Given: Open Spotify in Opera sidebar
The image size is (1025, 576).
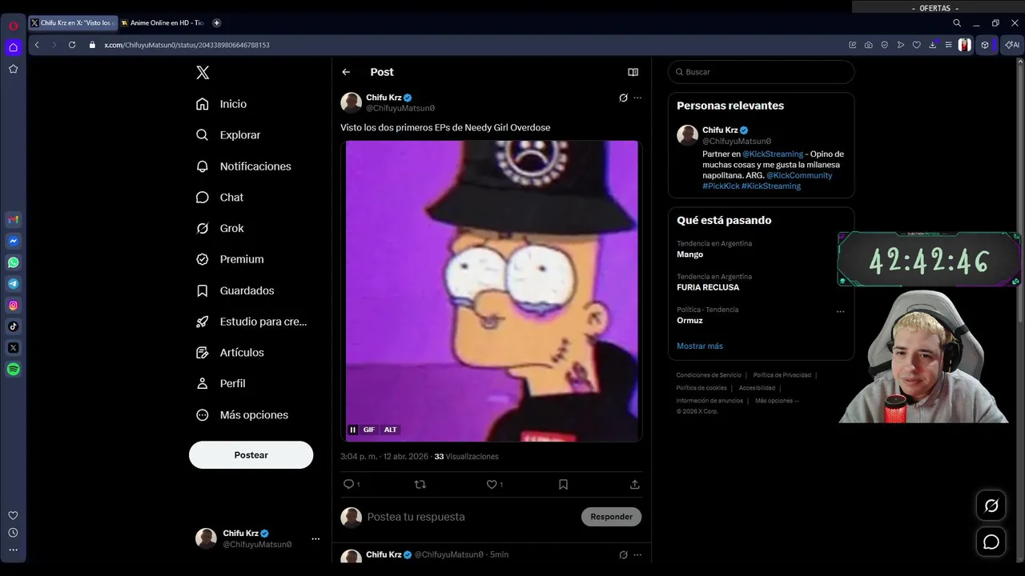Looking at the screenshot, I should 14,370.
